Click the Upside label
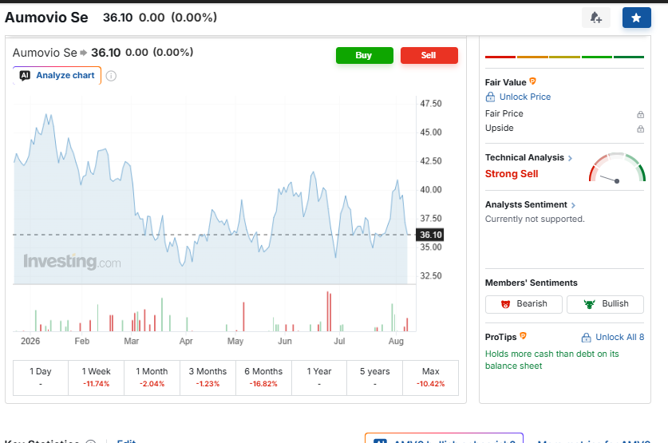Viewport: 668px width, 443px height. coord(500,129)
